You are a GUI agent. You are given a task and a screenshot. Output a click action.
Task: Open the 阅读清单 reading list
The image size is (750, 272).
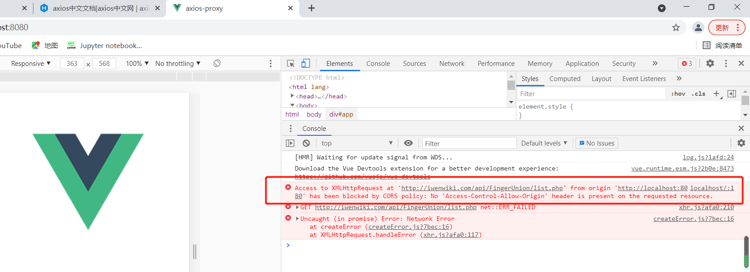click(722, 45)
